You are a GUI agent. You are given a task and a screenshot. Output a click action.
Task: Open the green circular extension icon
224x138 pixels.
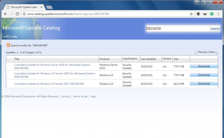click(212, 14)
